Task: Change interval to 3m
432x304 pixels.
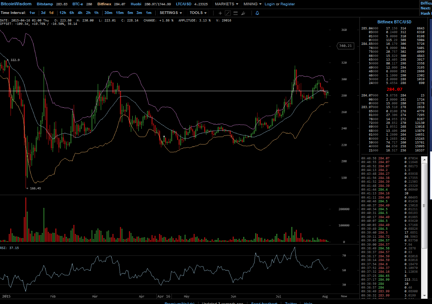Action: [x=139, y=13]
